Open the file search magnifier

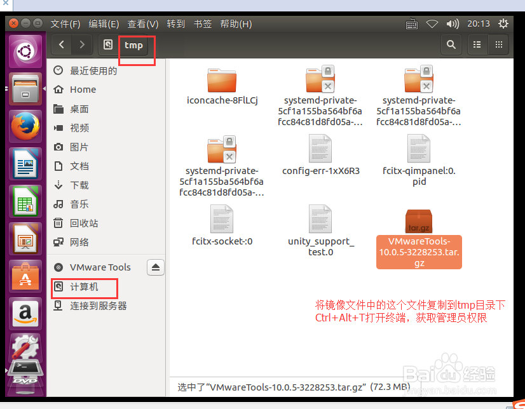451,44
